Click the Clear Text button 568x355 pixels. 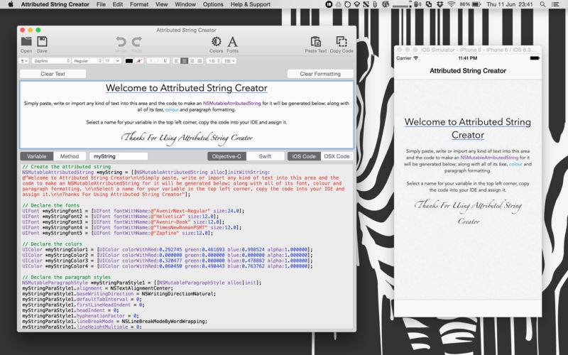53,74
